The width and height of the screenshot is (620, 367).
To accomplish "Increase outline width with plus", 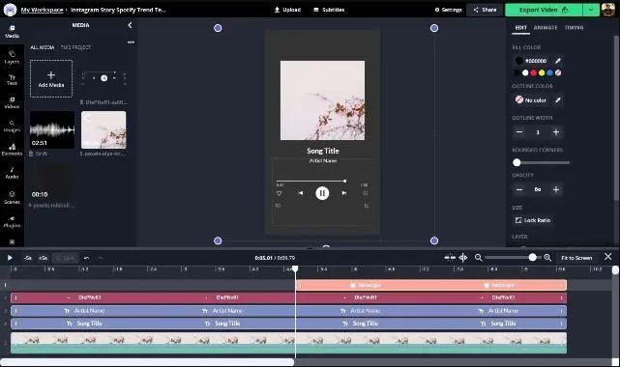I will (556, 132).
